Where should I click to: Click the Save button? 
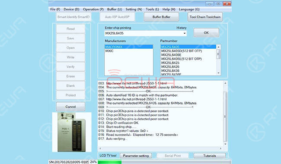coord(70,38)
